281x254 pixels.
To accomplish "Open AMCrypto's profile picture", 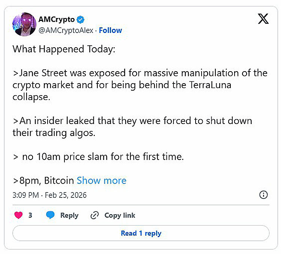I will pos(24,25).
